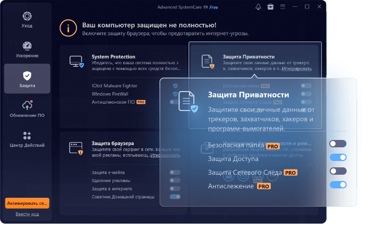Click the PRO badge beside Безопасная папка in popup
Viewport: 384px width, 241px height.
[272, 146]
